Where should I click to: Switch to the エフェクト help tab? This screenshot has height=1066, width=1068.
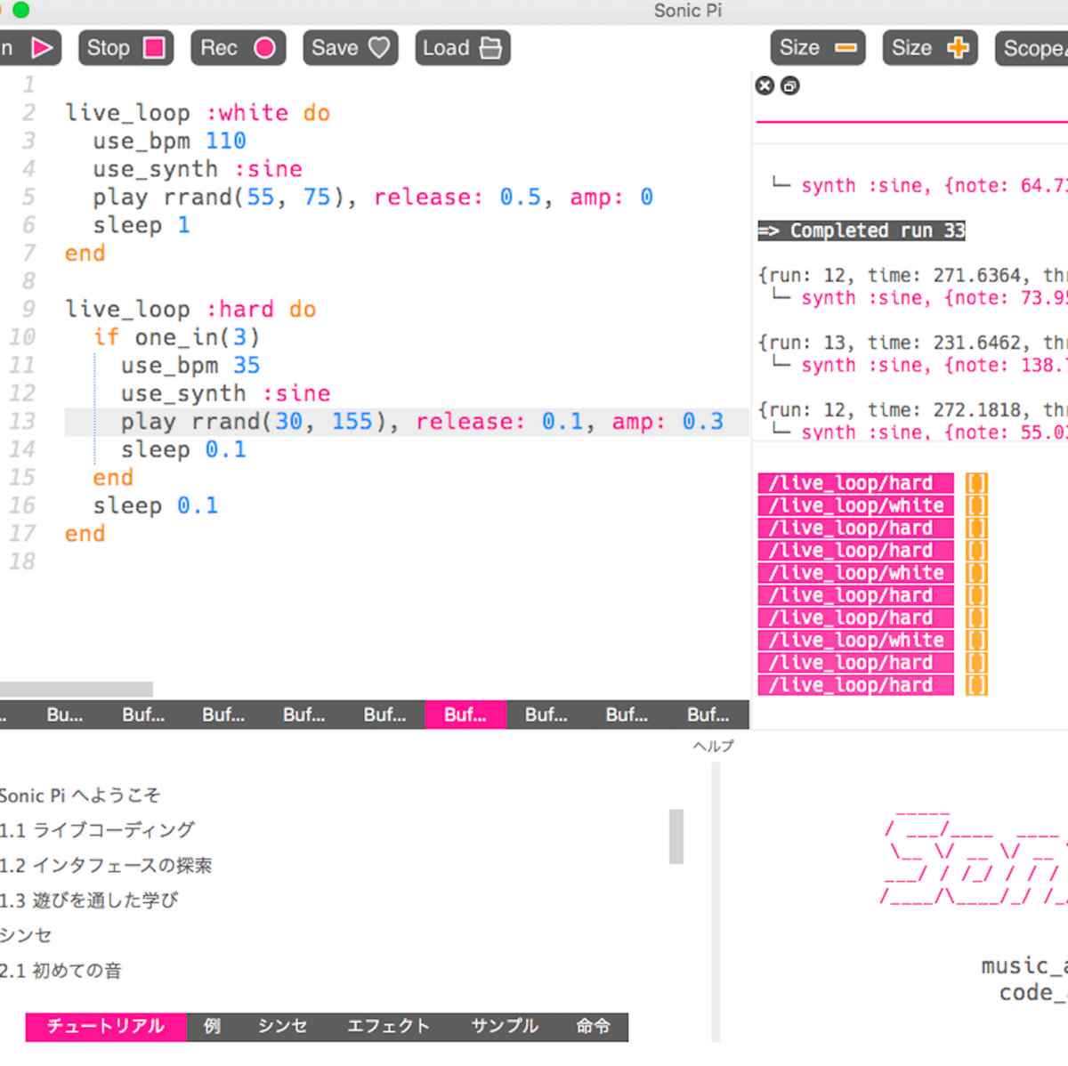388,1026
